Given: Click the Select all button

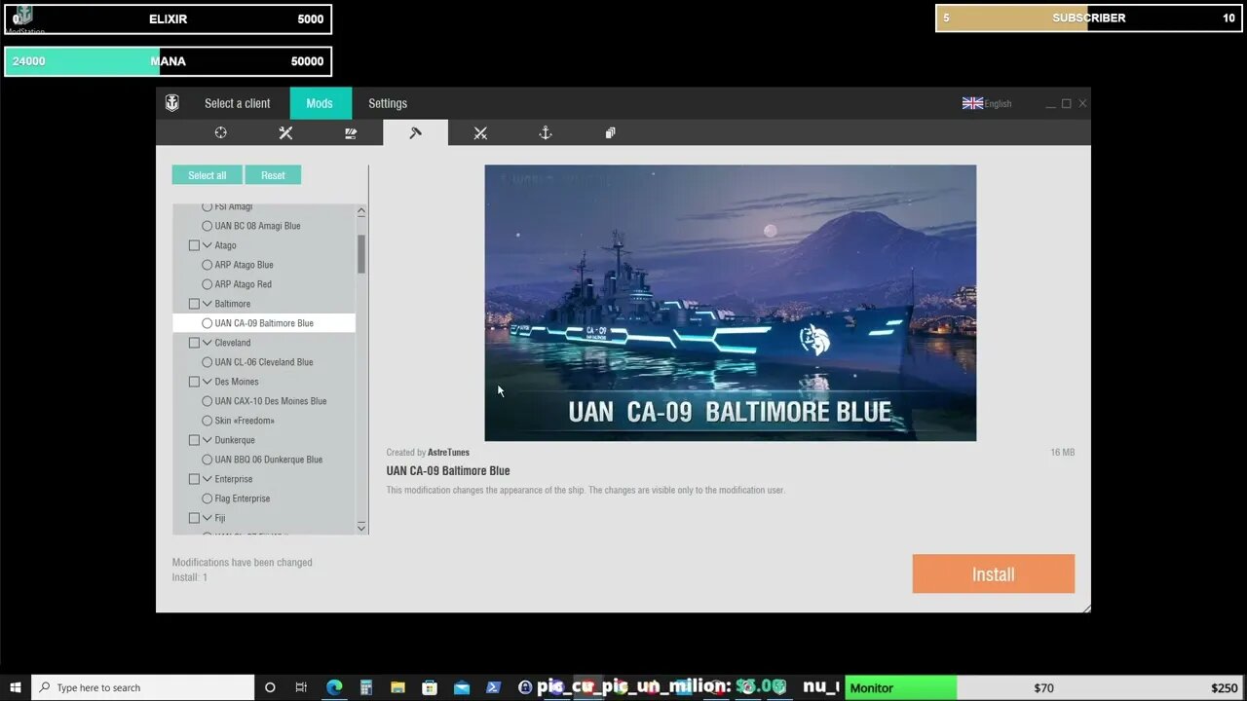Looking at the screenshot, I should 208,175.
